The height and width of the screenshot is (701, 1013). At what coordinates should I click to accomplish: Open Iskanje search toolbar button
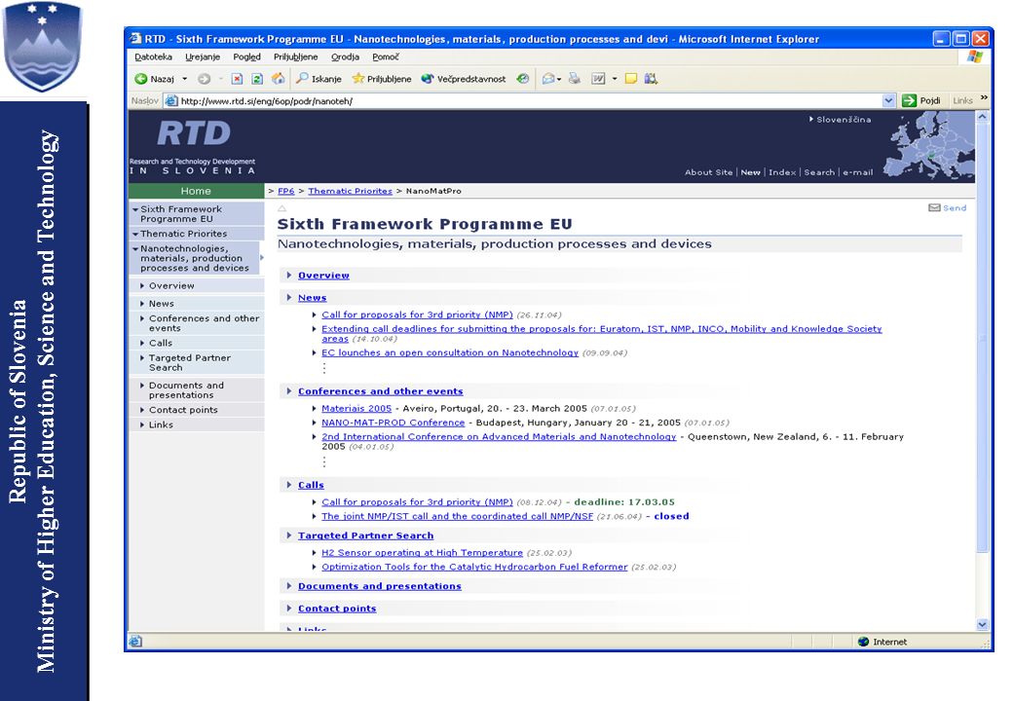319,79
